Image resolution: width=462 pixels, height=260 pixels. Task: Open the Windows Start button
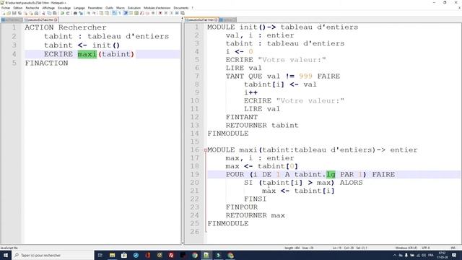pos(6,255)
